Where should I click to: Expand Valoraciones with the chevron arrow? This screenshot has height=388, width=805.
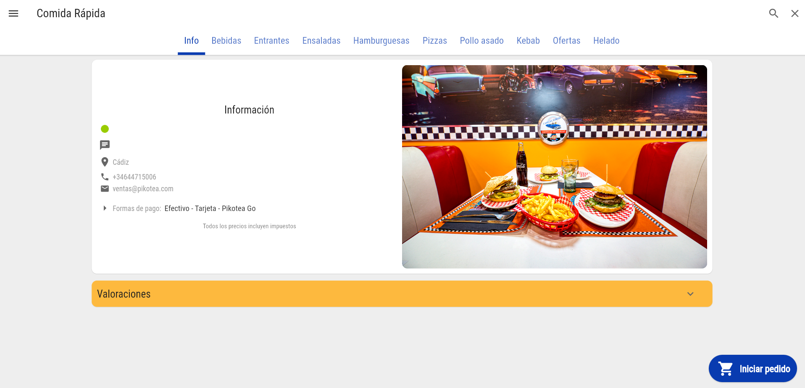pyautogui.click(x=690, y=294)
